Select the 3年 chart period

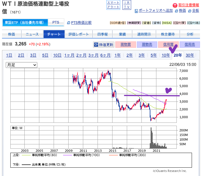tap(141, 55)
